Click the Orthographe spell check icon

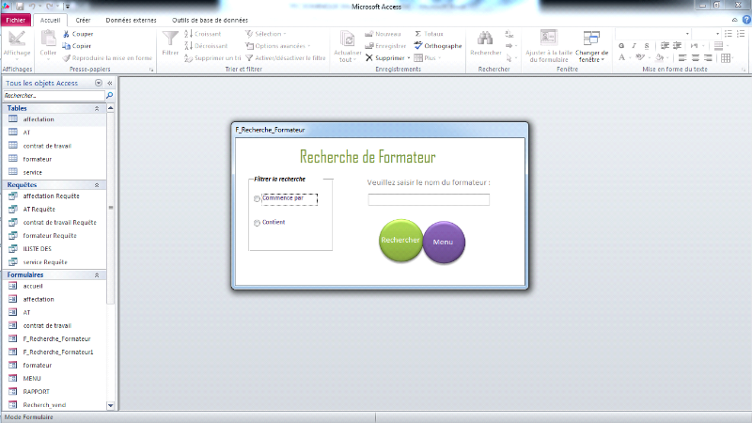pos(418,45)
